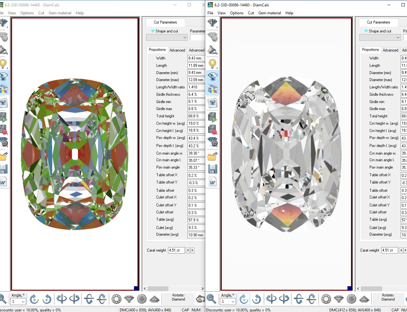Select diamond cut tool in right window
Screen dimensions: 407x312
pyautogui.click(x=212, y=23)
